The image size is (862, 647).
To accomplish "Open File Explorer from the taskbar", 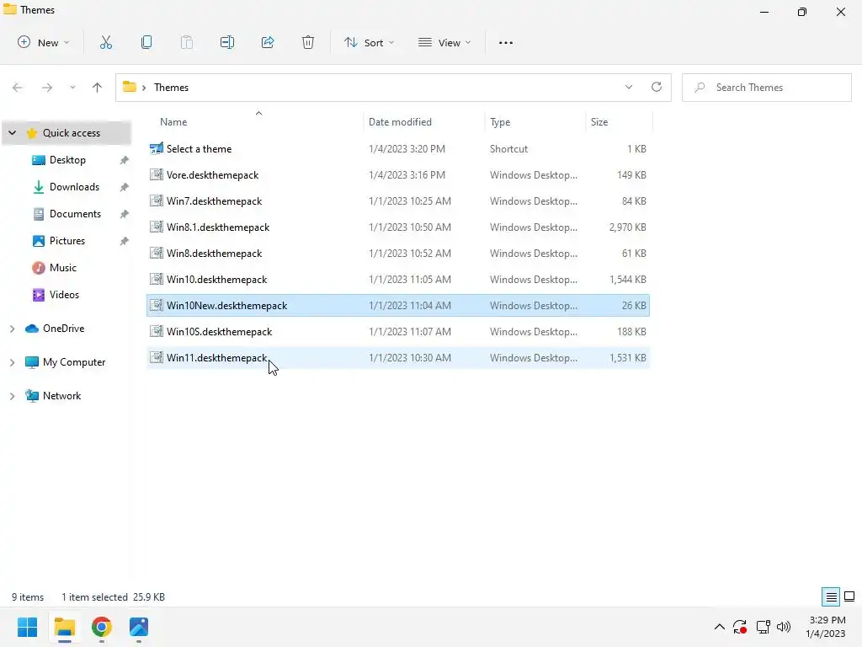I will [64, 627].
